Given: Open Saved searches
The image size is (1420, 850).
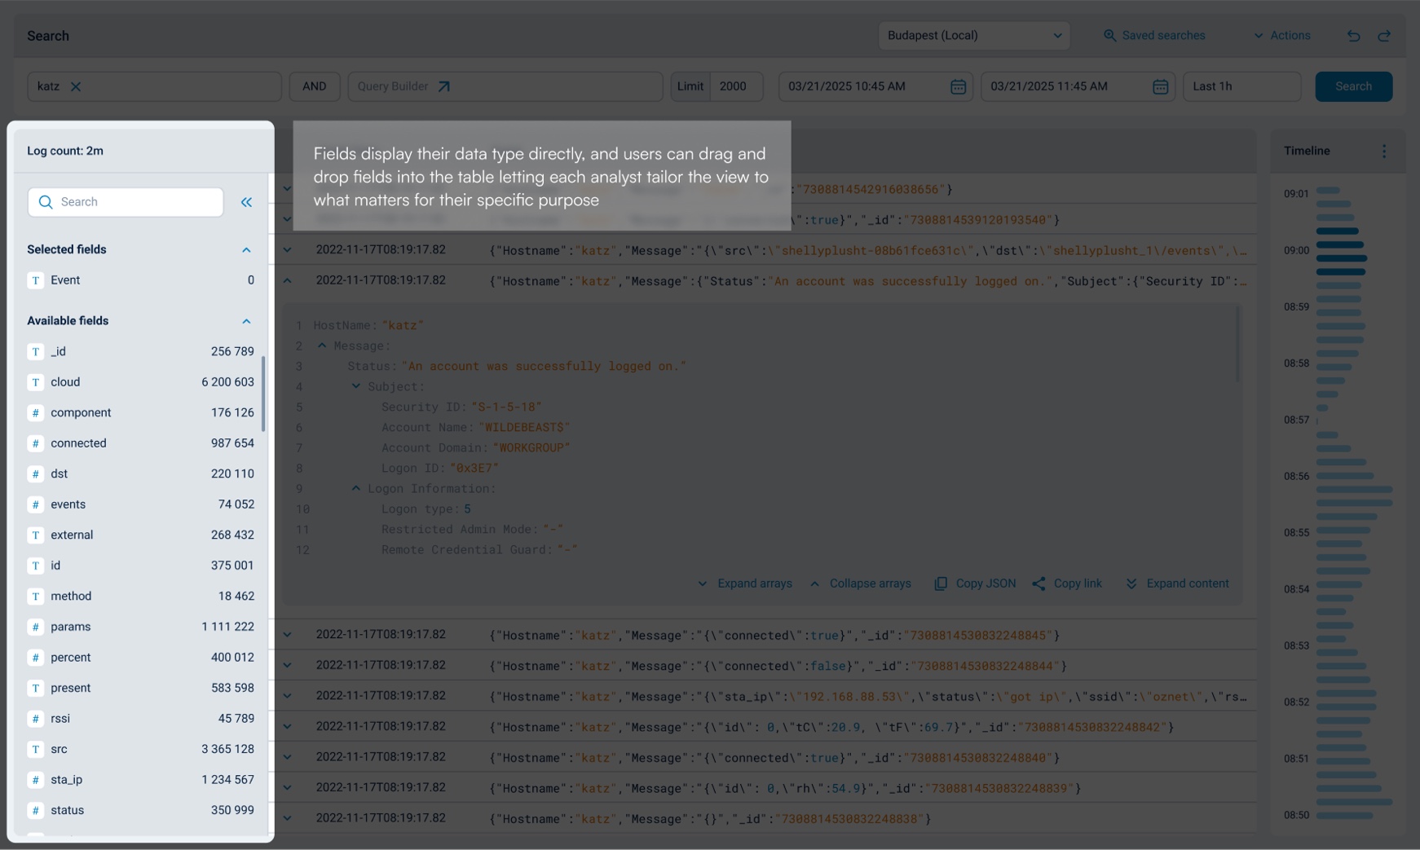Looking at the screenshot, I should coord(1163,36).
